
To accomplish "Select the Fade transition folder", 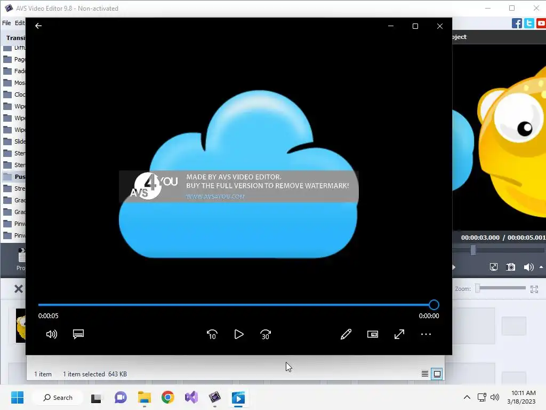I will (x=14, y=71).
